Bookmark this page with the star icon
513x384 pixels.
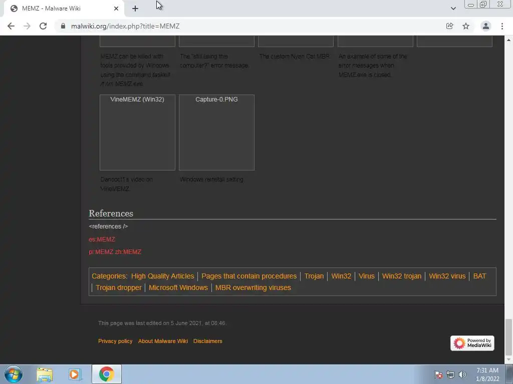click(466, 26)
